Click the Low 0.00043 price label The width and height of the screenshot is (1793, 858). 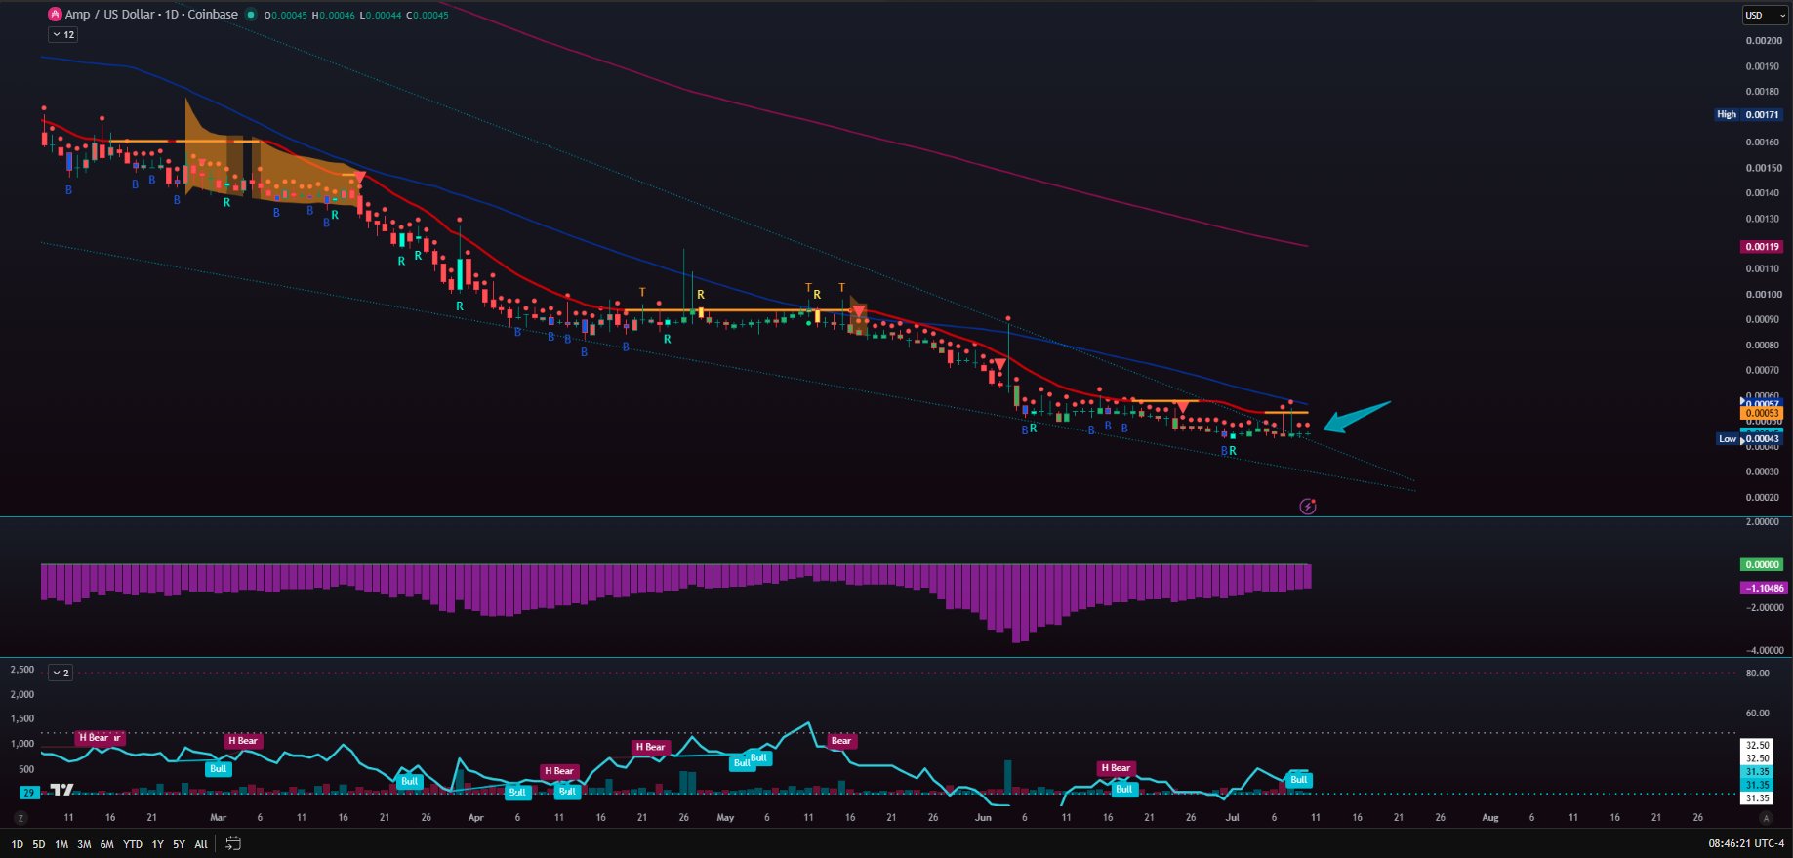[1750, 439]
